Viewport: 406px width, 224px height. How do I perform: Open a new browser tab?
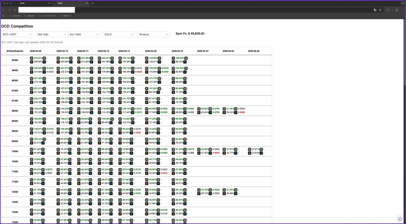pyautogui.click(x=92, y=3)
